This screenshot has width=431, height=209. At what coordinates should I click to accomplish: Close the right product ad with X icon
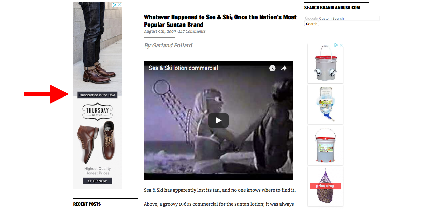click(341, 45)
